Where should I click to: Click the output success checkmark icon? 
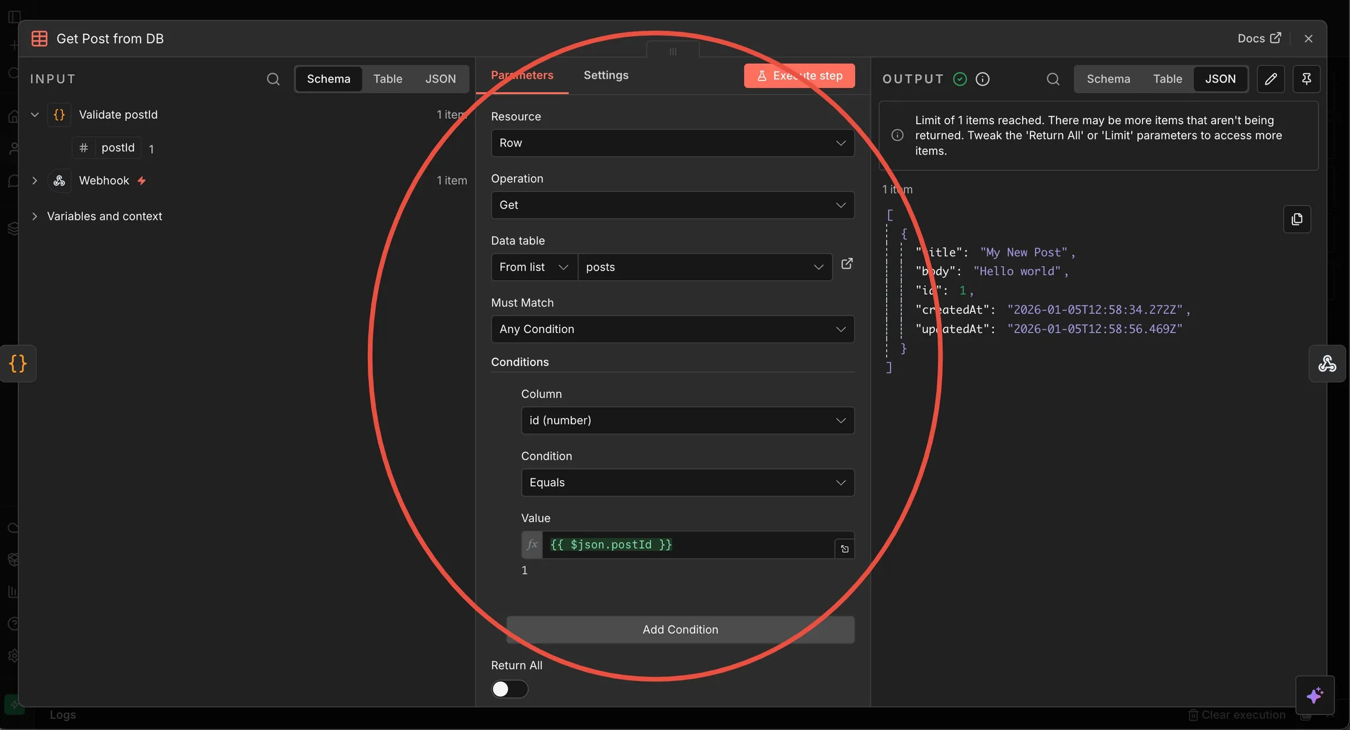click(x=960, y=79)
